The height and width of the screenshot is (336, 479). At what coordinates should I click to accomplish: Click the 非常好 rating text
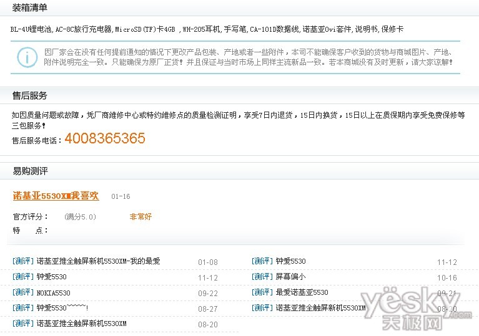point(141,217)
